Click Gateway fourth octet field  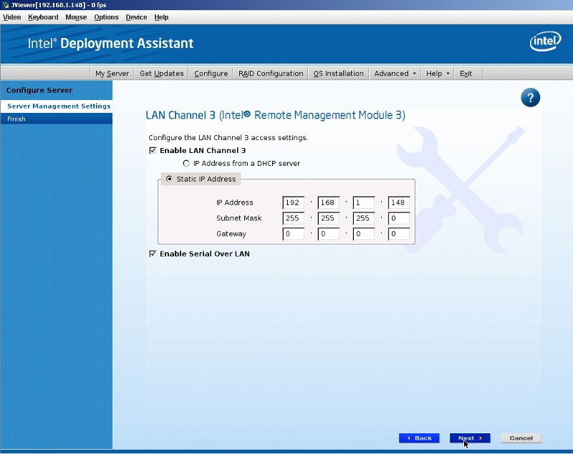[399, 234]
